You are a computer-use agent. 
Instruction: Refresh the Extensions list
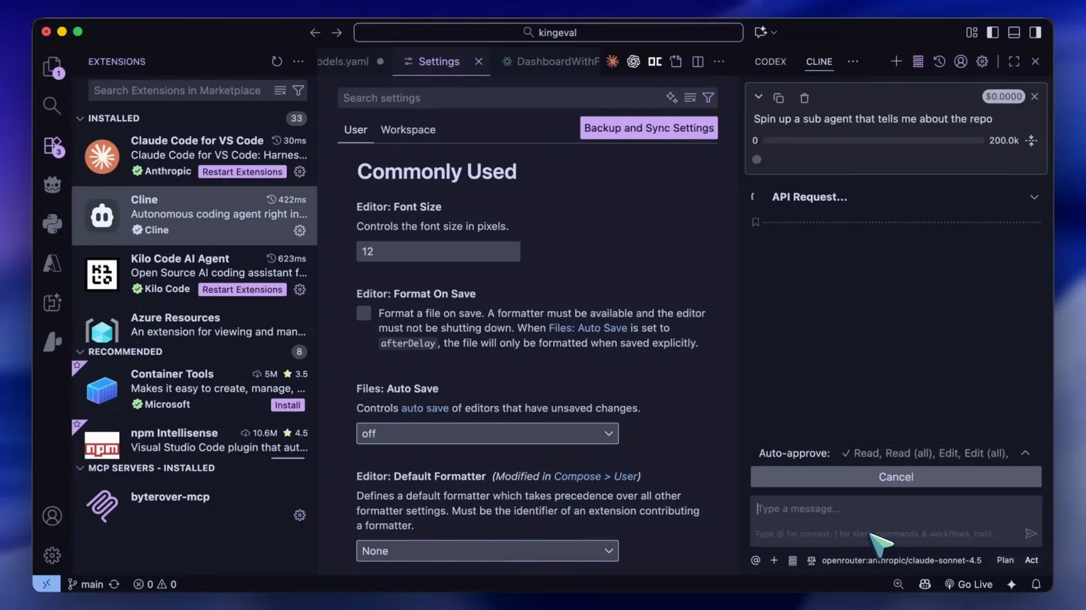(277, 61)
